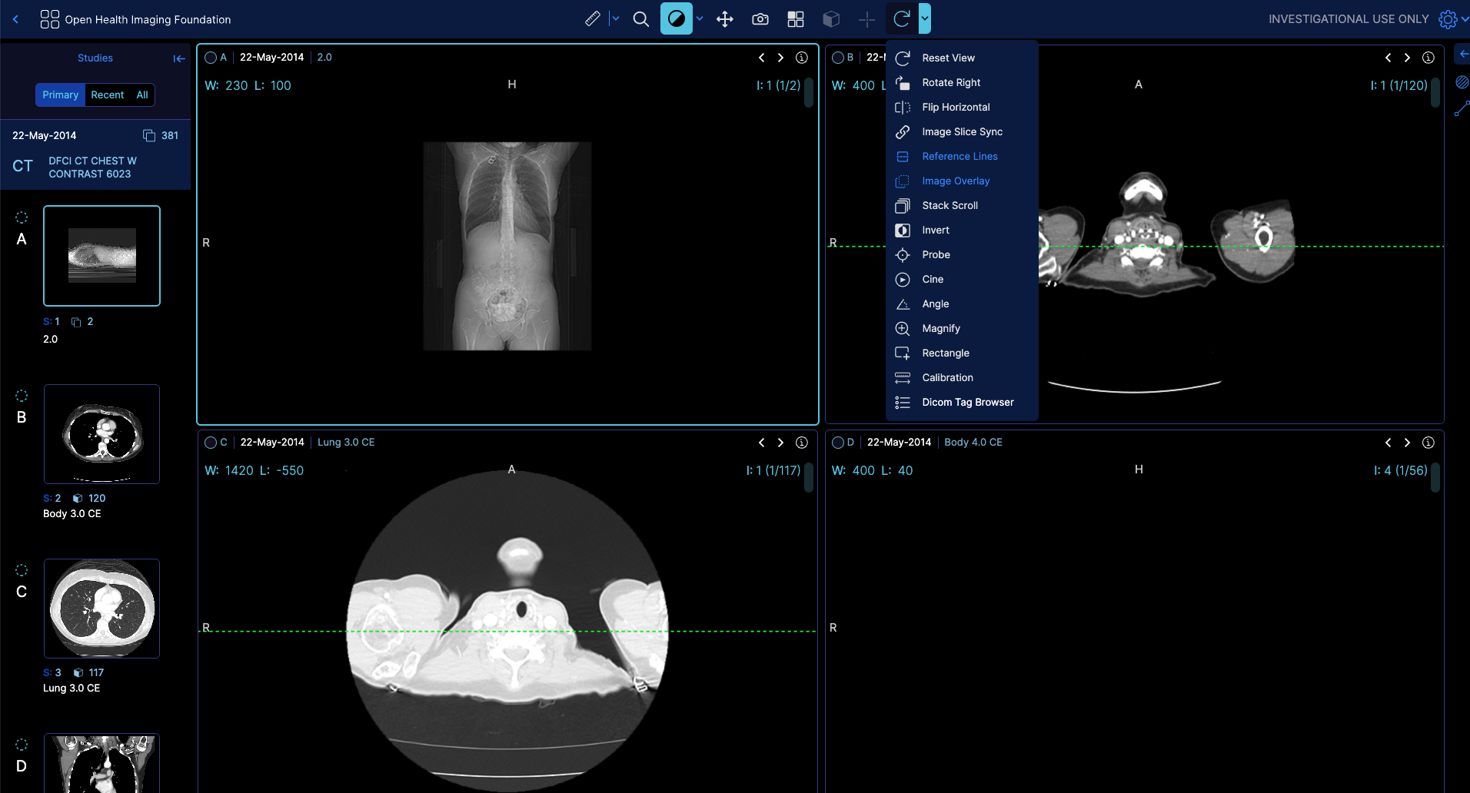1470x793 pixels.
Task: Collapse the Studies side panel
Action: tap(179, 58)
